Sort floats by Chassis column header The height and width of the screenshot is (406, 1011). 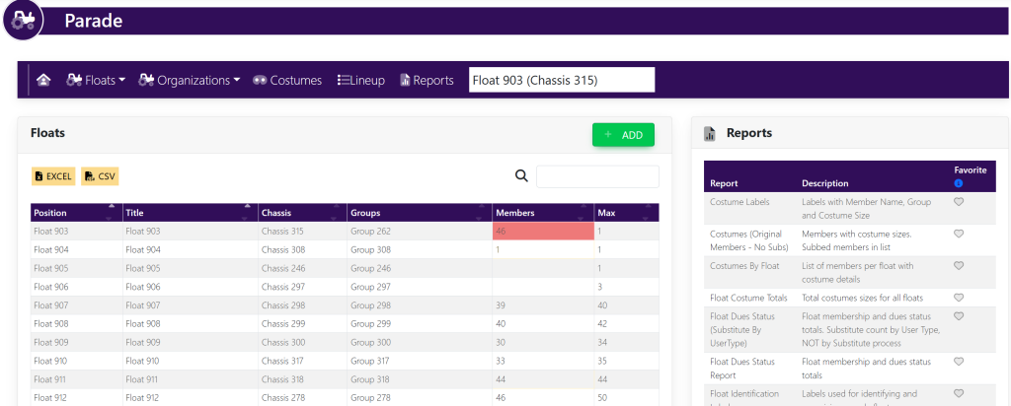click(x=301, y=212)
